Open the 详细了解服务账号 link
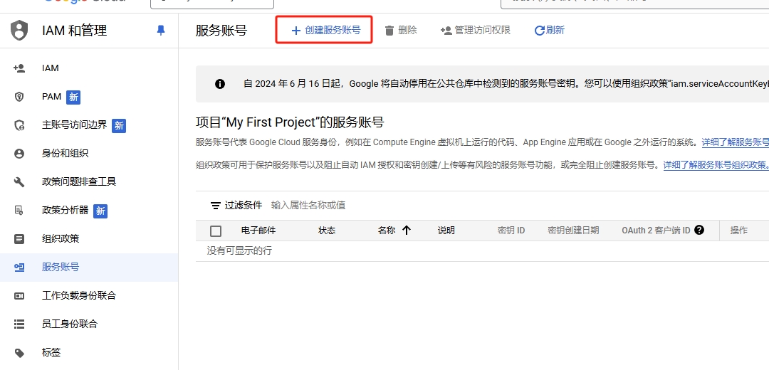Viewport: 769px width, 370px height. pos(735,142)
